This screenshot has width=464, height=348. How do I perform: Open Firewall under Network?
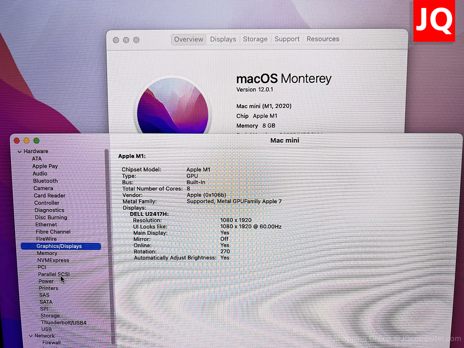tap(51, 343)
